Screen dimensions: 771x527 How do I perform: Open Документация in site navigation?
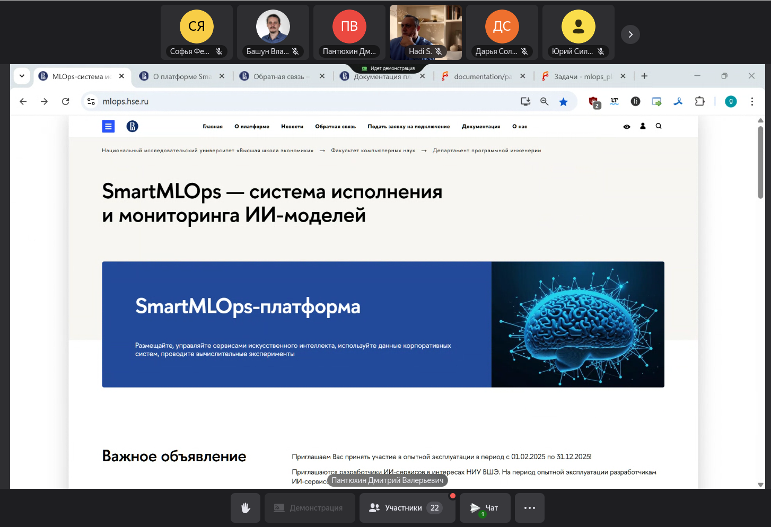481,127
